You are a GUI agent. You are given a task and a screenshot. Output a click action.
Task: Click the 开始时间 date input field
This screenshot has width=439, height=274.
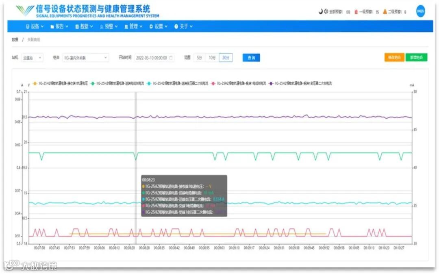pos(154,58)
